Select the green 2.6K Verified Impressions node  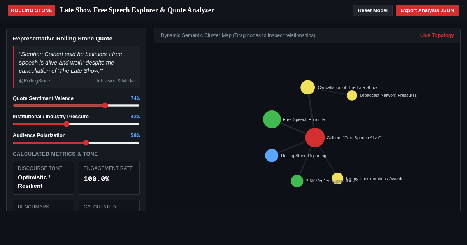(x=297, y=181)
